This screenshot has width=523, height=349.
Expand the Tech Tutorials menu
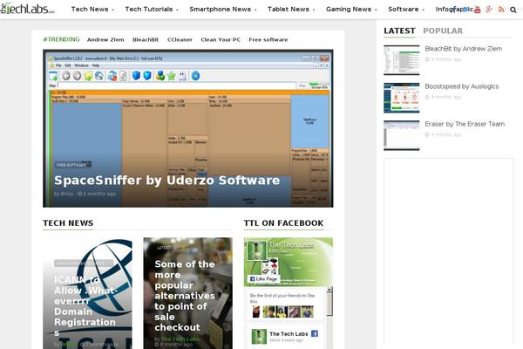[x=152, y=10]
